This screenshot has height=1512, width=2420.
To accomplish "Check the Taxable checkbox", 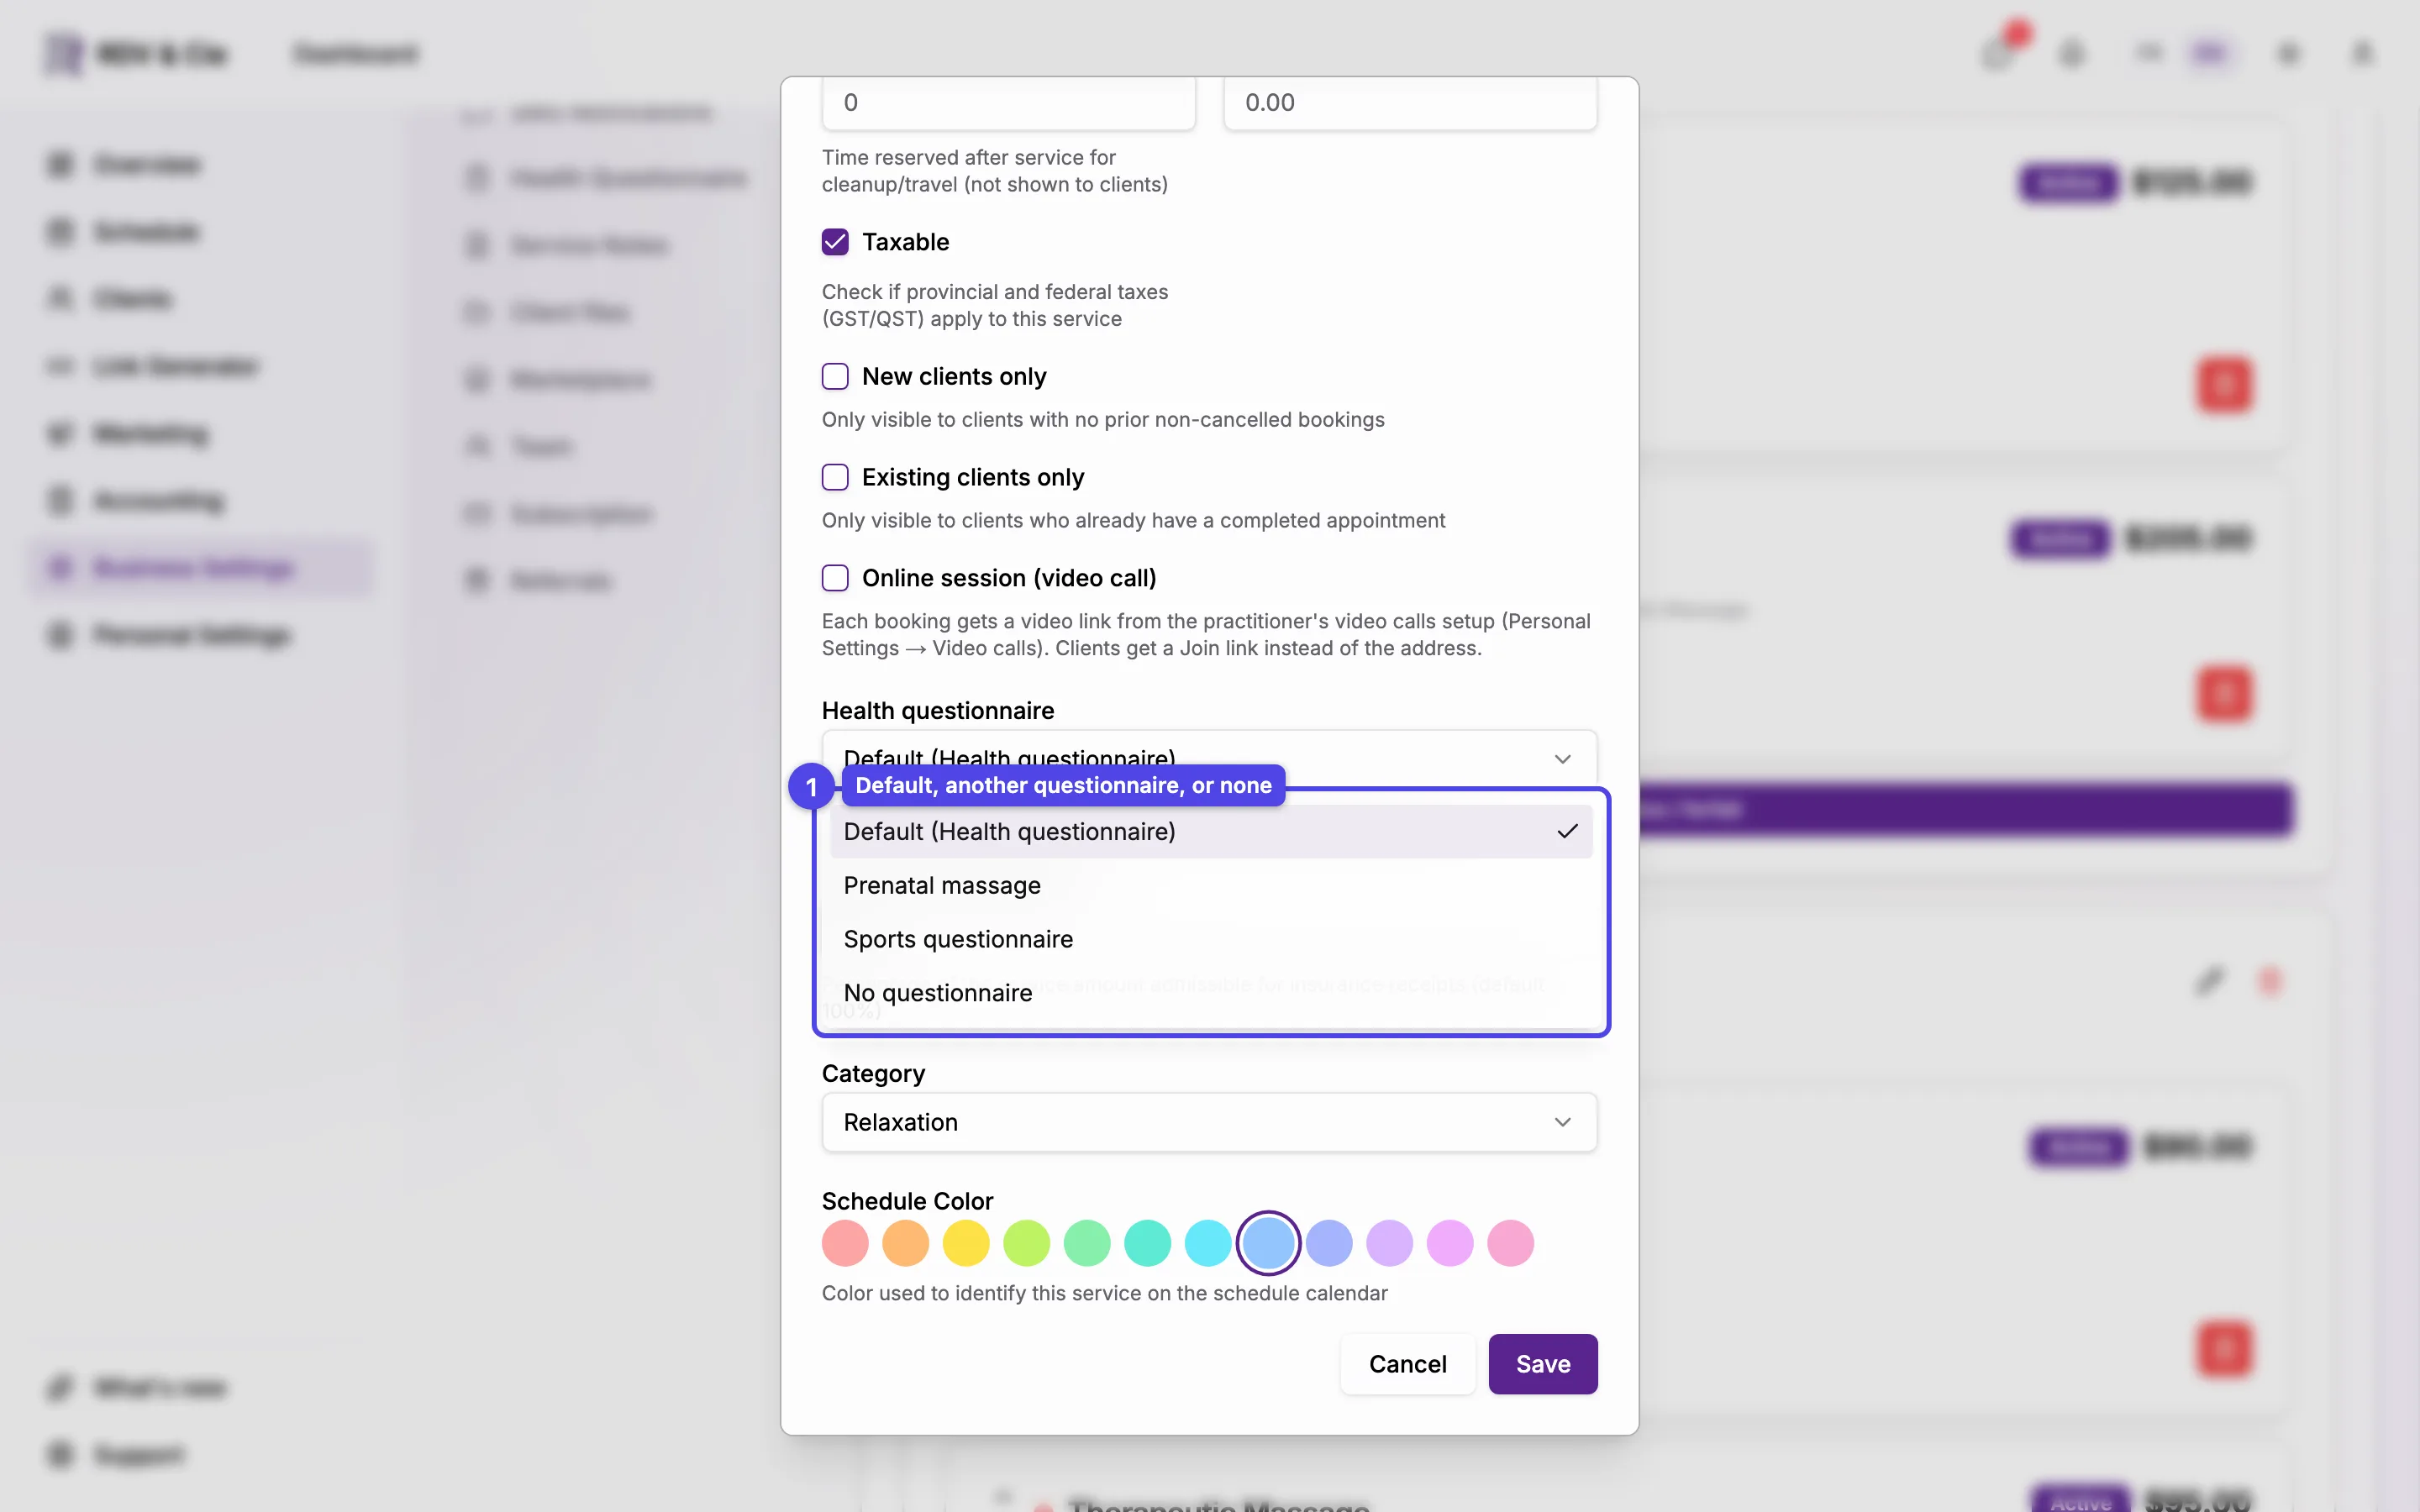I will coord(835,242).
